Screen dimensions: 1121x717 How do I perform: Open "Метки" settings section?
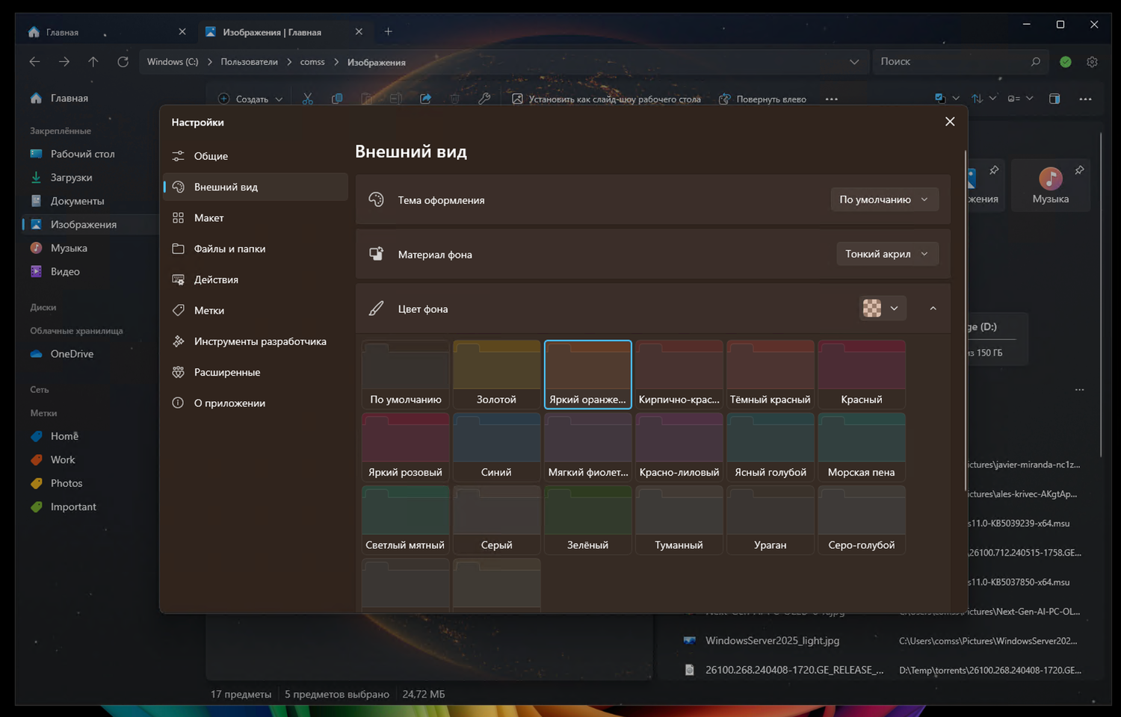click(x=256, y=311)
